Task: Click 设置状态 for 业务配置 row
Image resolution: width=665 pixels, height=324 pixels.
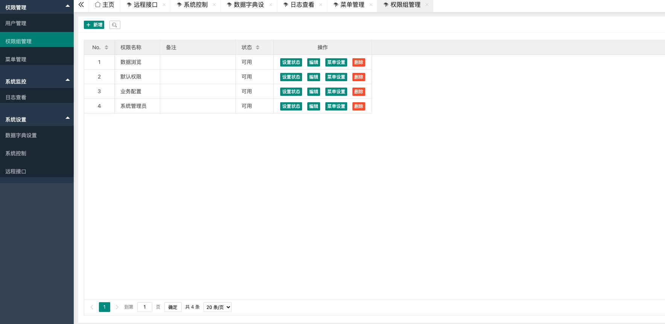Action: 291,92
